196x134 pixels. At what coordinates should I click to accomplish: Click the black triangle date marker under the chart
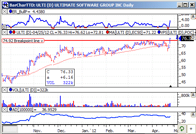(x=170, y=86)
